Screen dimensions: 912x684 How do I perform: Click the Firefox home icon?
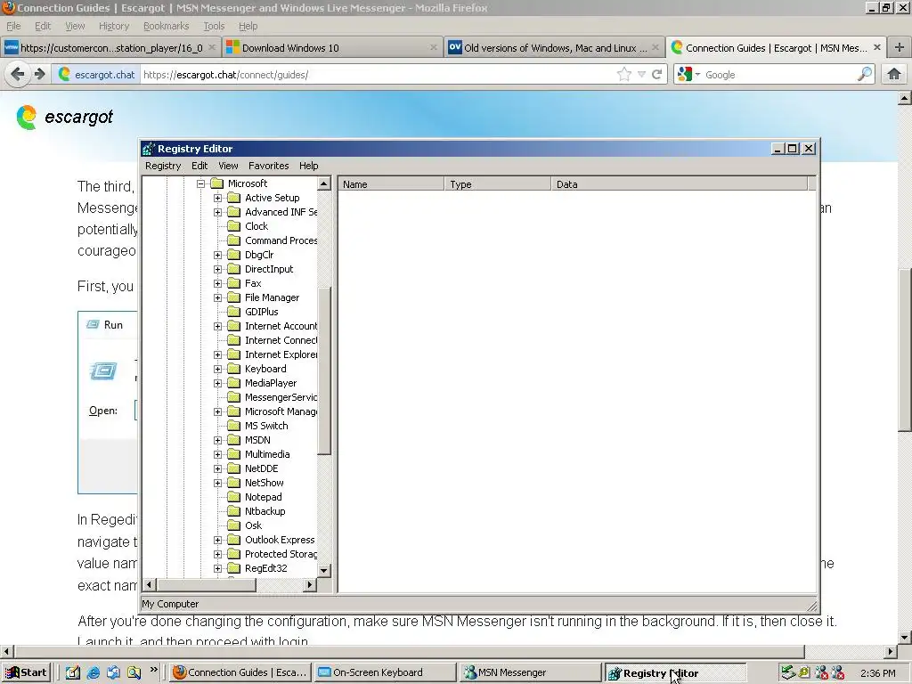(x=894, y=75)
